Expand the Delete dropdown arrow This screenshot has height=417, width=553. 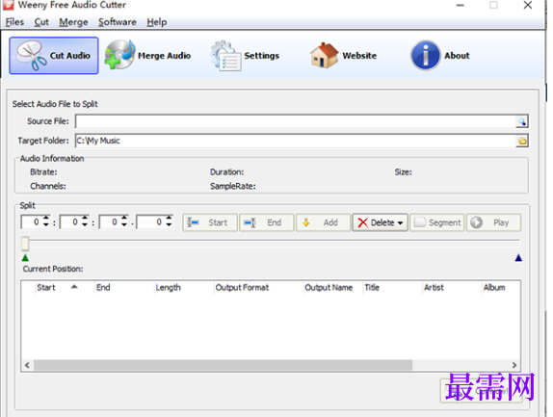[x=400, y=222]
